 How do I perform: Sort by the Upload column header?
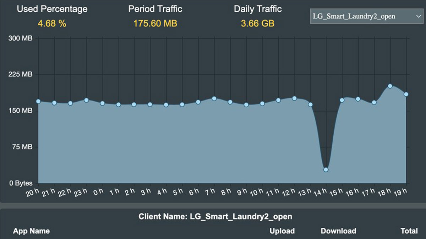click(x=282, y=231)
